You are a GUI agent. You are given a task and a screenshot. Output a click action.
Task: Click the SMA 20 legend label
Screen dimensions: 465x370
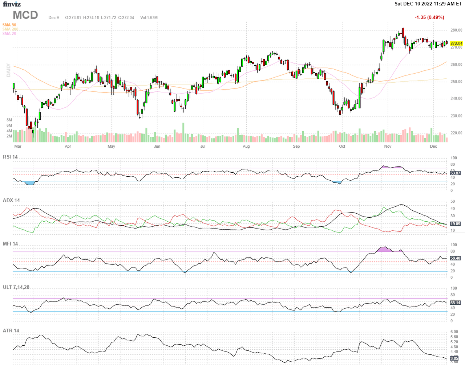pos(9,34)
